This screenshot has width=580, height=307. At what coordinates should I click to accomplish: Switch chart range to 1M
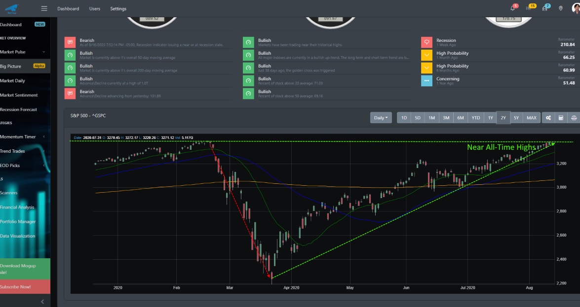click(432, 118)
